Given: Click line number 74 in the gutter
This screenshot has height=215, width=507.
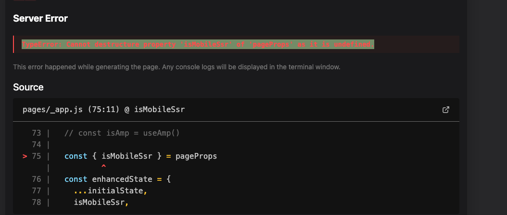Looking at the screenshot, I should point(37,145).
